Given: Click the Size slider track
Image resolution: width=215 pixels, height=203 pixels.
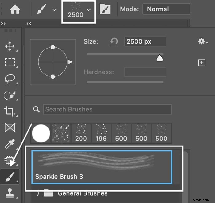Looking at the screenshot, I should pyautogui.click(x=125, y=54).
